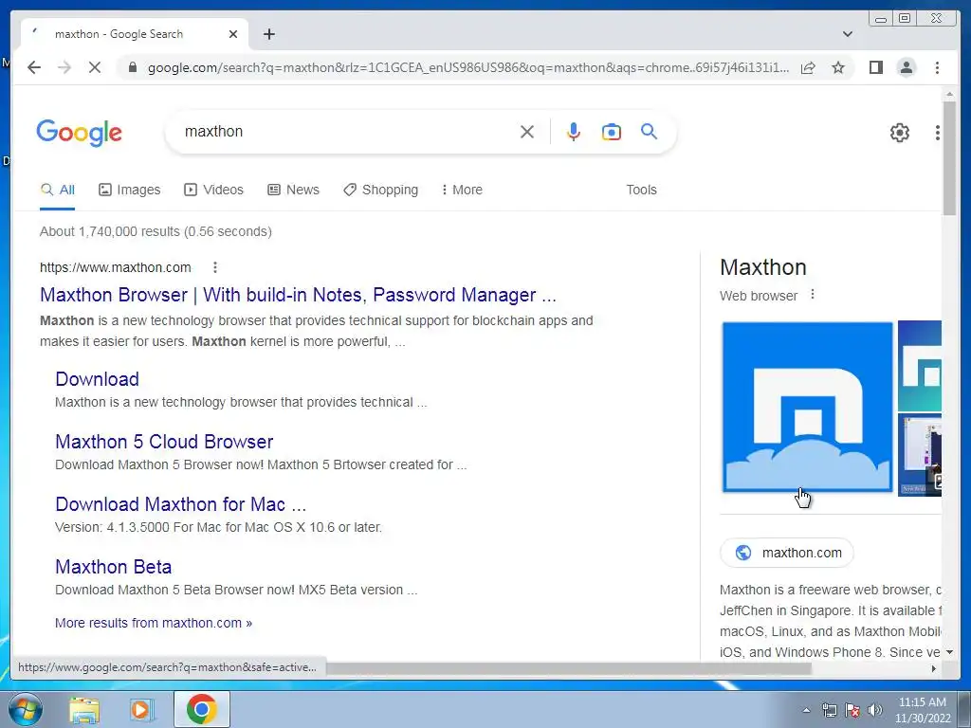971x728 pixels.
Task: Switch to the News tab
Action: (294, 190)
